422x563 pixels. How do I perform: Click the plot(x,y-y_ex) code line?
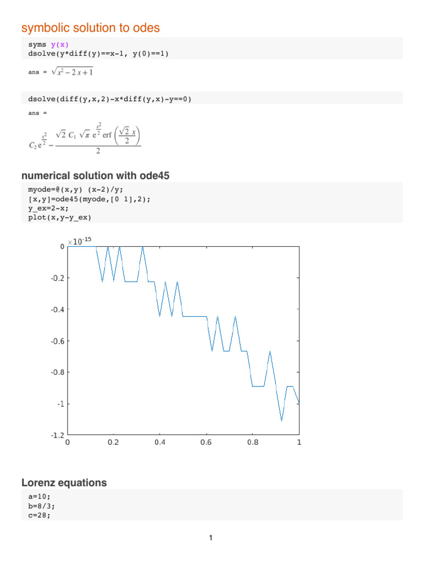pyautogui.click(x=60, y=217)
